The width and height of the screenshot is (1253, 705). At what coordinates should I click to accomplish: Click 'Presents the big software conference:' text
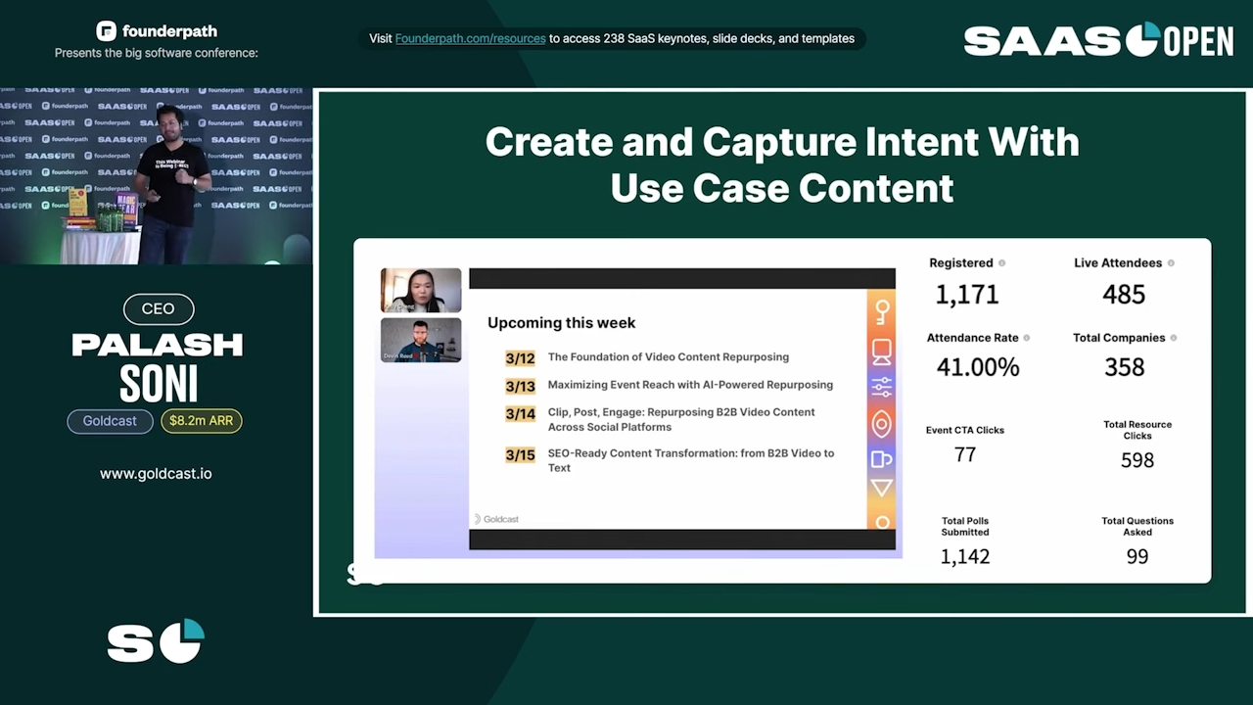tap(157, 53)
